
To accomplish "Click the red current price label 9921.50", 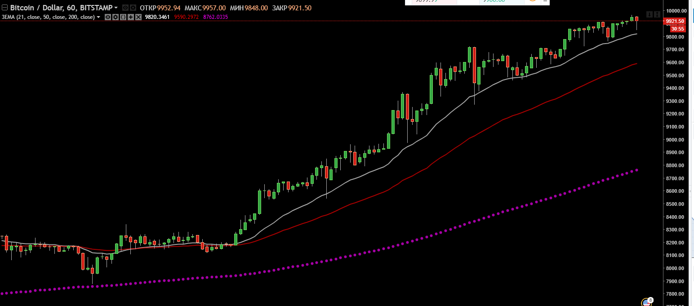I will tap(675, 21).
